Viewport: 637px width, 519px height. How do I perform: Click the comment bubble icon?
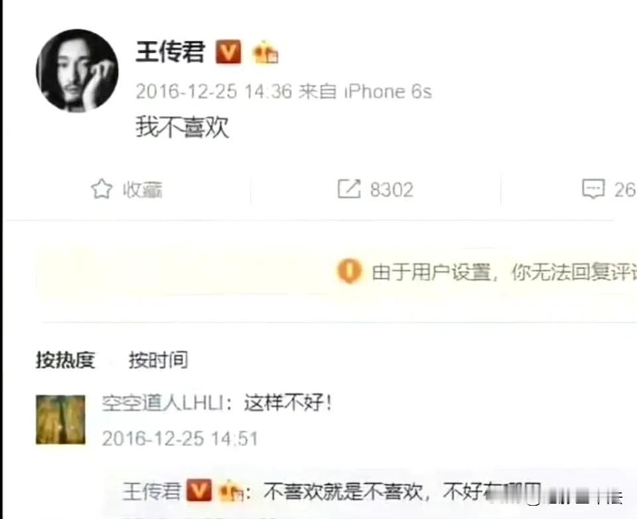pos(593,189)
